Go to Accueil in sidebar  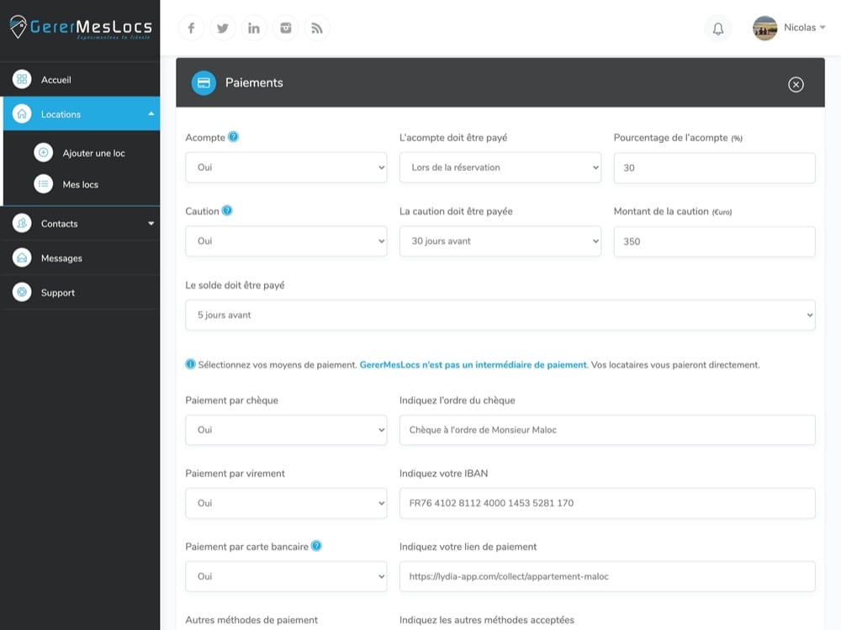(x=80, y=79)
